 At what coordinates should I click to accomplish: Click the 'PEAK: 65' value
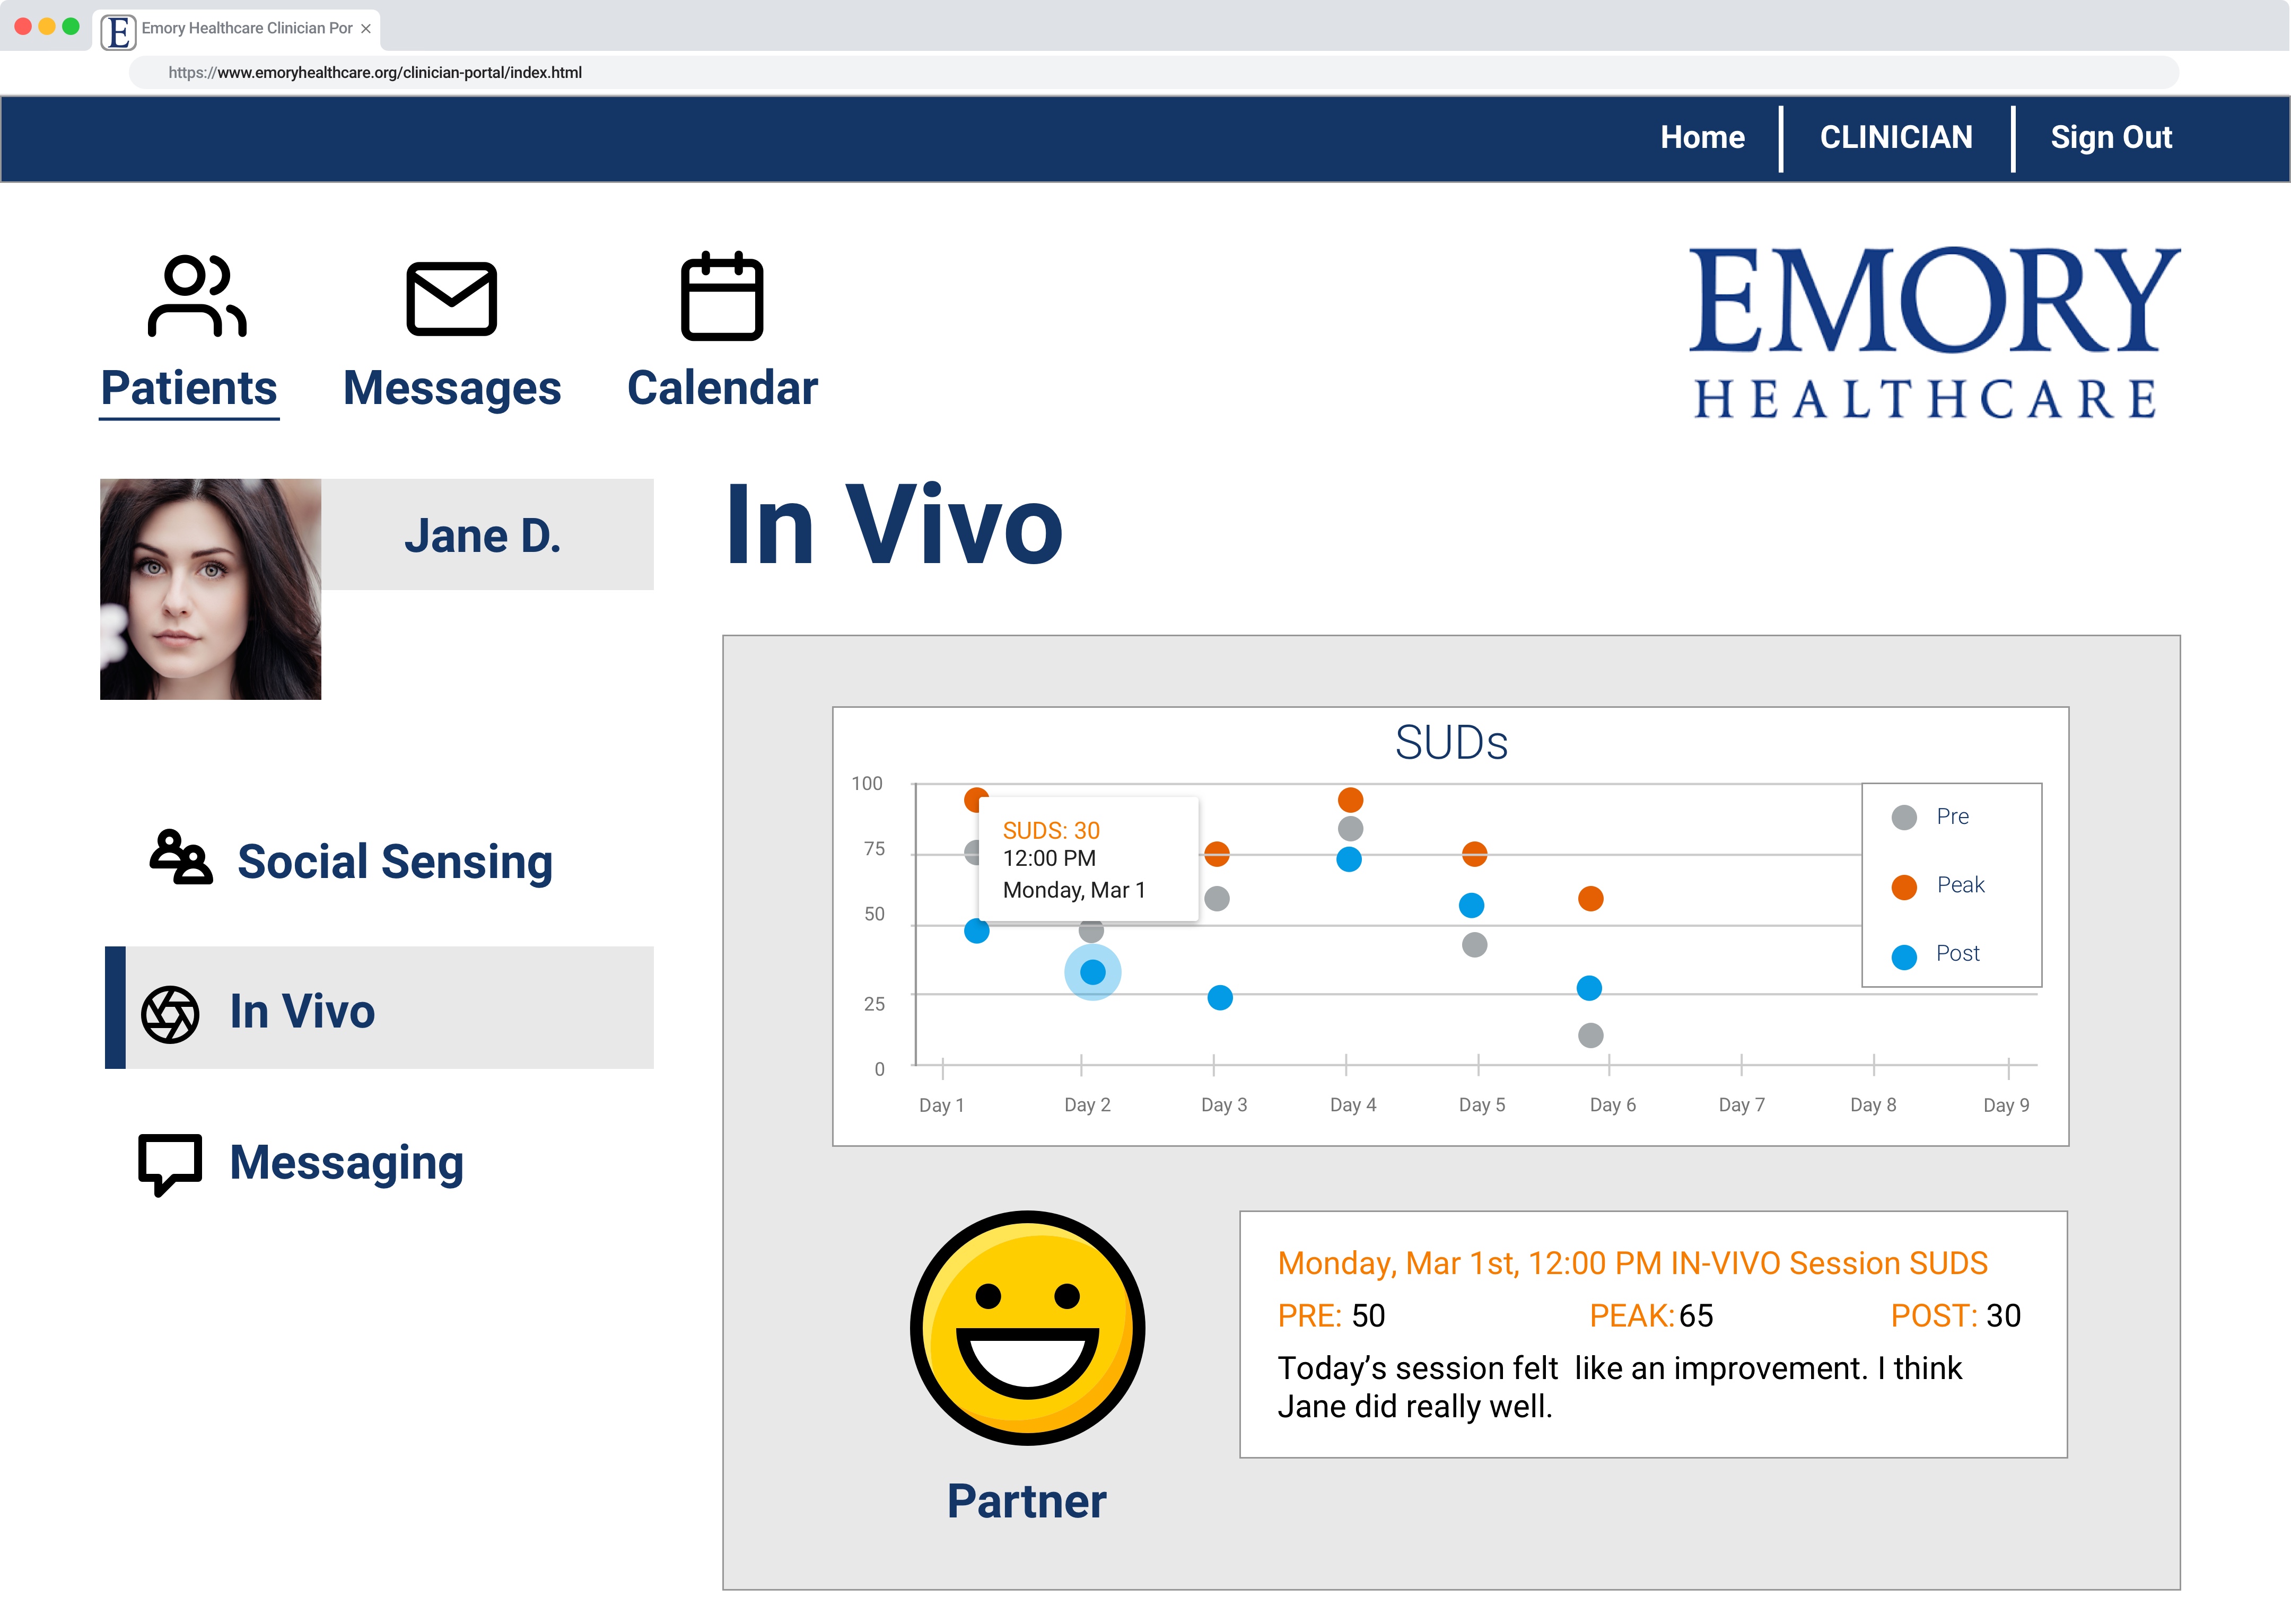tap(1651, 1316)
